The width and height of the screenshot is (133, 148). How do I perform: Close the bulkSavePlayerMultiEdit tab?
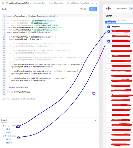pos(30,3)
